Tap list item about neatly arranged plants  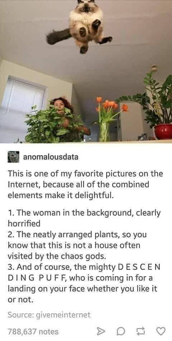click(x=77, y=245)
